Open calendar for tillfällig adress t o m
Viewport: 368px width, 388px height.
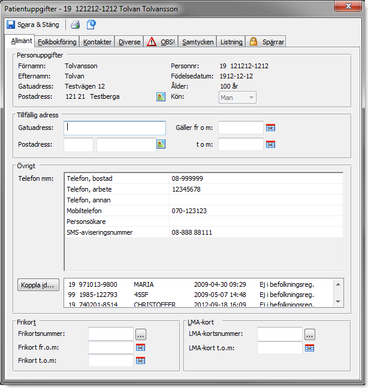pos(271,144)
